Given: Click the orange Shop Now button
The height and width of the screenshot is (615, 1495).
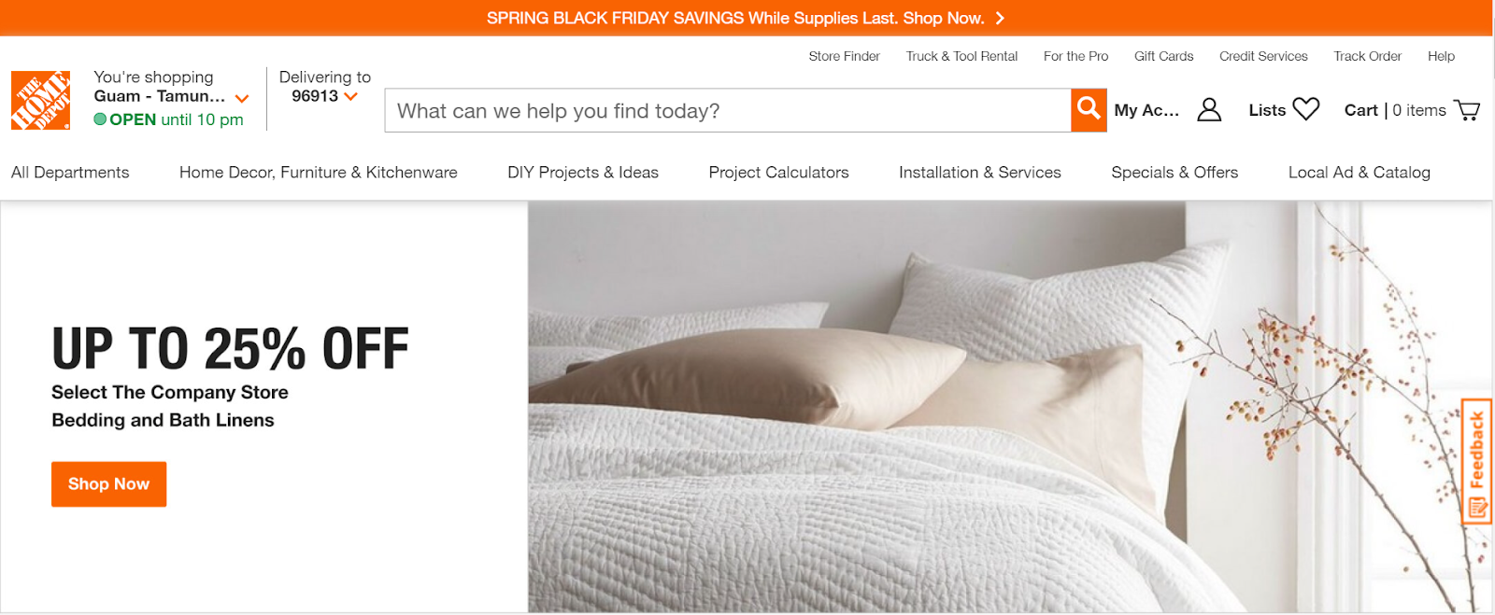Looking at the screenshot, I should (x=108, y=484).
